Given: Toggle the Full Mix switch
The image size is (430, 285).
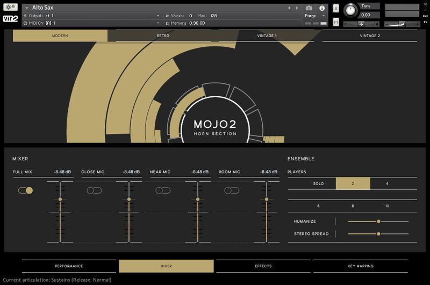Looking at the screenshot, I should [x=25, y=190].
